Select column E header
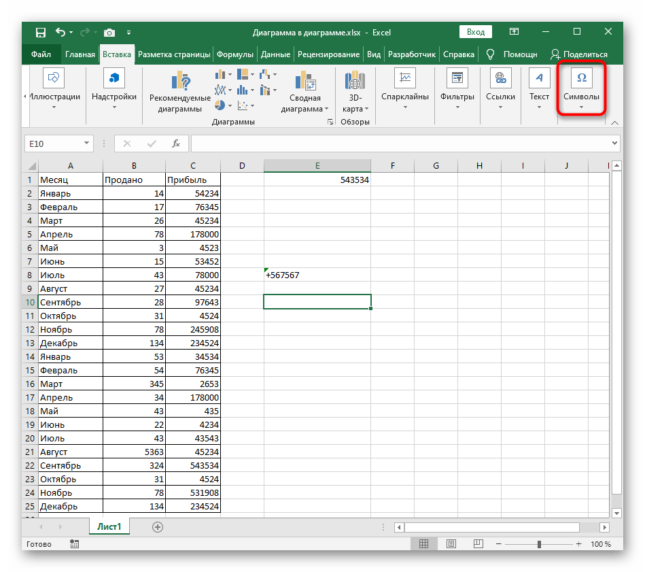 click(x=317, y=165)
